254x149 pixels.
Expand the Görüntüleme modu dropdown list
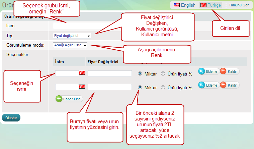[x=70, y=45]
